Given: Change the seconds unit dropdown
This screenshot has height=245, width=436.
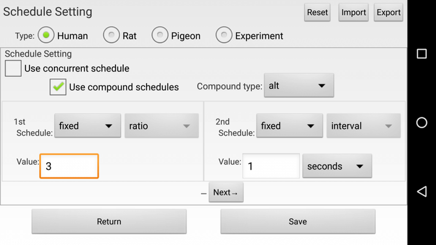Looking at the screenshot, I should click(x=337, y=166).
